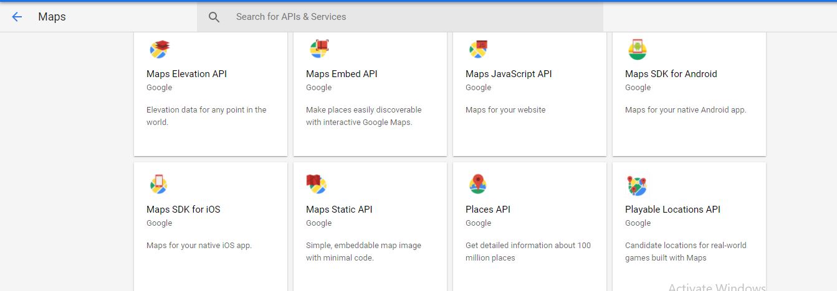Open the Maps Embed API title

click(x=342, y=74)
